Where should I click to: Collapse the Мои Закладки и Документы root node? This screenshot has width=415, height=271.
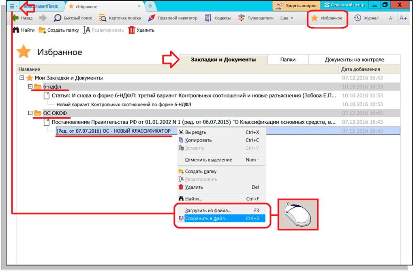pyautogui.click(x=22, y=77)
